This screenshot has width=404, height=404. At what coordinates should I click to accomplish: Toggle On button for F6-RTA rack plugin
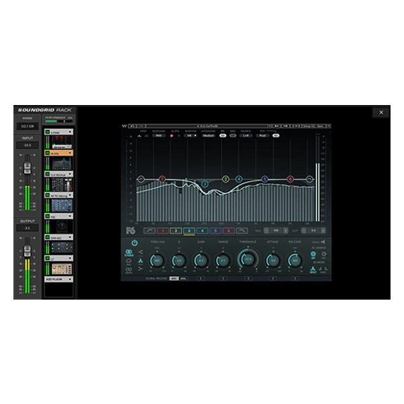(x=47, y=153)
